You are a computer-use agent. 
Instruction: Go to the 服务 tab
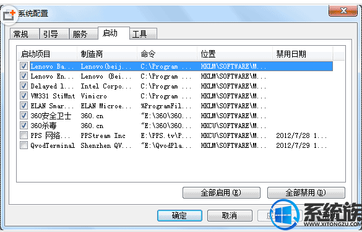[83, 34]
